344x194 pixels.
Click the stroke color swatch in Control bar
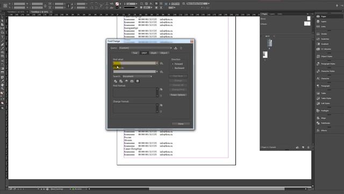[x=117, y=8]
